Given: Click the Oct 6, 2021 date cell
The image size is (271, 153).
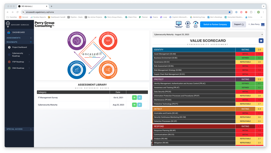Looking at the screenshot, I should (x=118, y=97).
